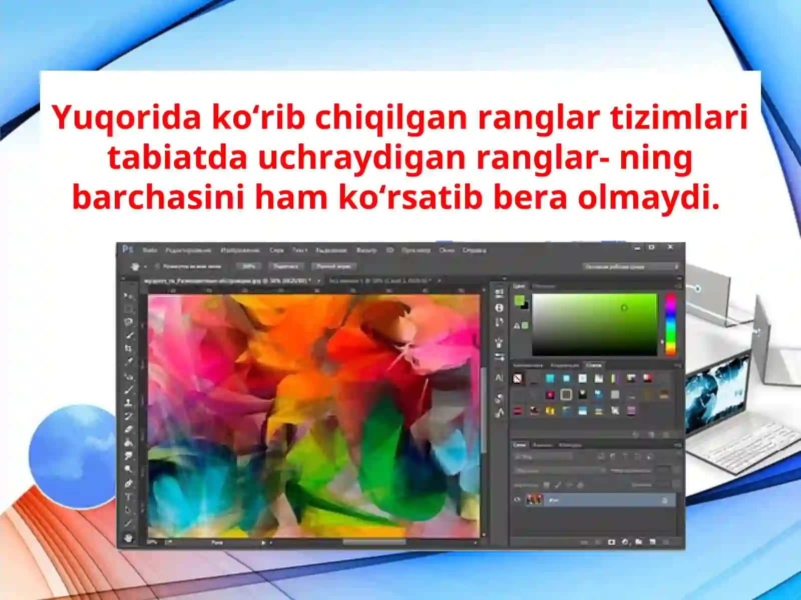Select the Clone Stamp tool

pyautogui.click(x=129, y=402)
